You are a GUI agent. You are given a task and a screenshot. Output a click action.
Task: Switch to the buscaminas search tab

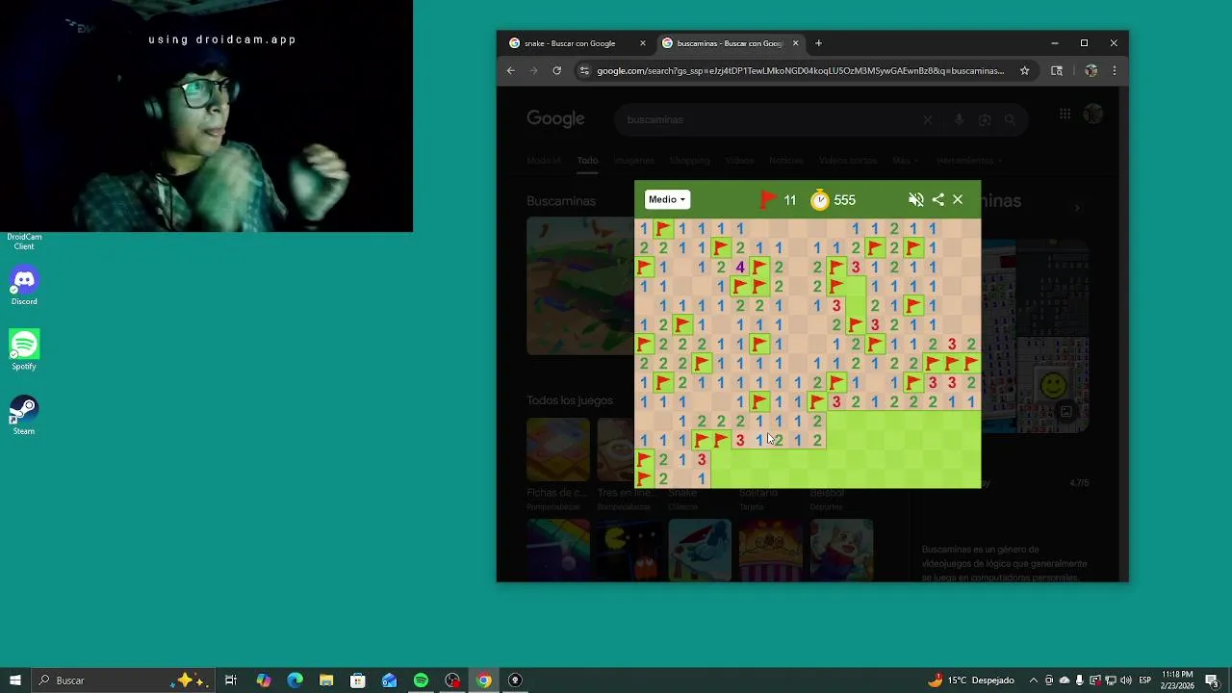tap(730, 43)
